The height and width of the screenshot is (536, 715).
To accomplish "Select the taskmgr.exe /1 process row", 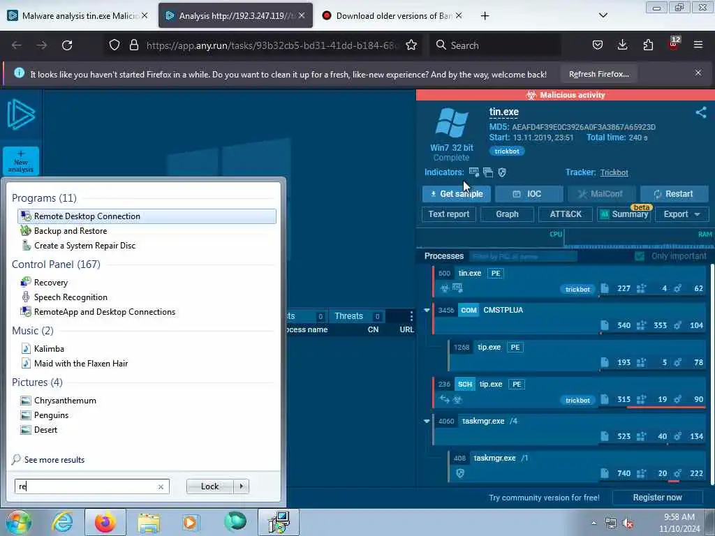I will point(576,466).
